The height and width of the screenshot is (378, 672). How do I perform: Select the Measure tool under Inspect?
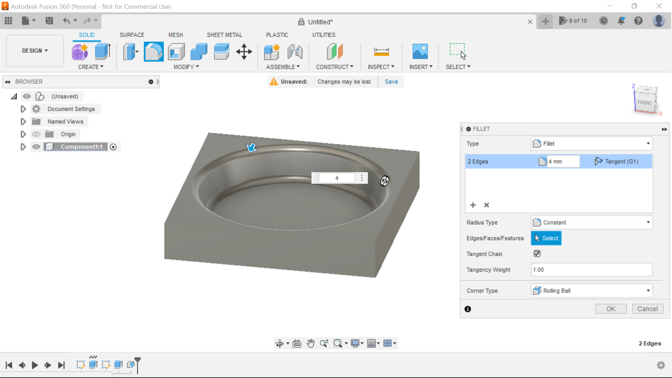tap(381, 51)
